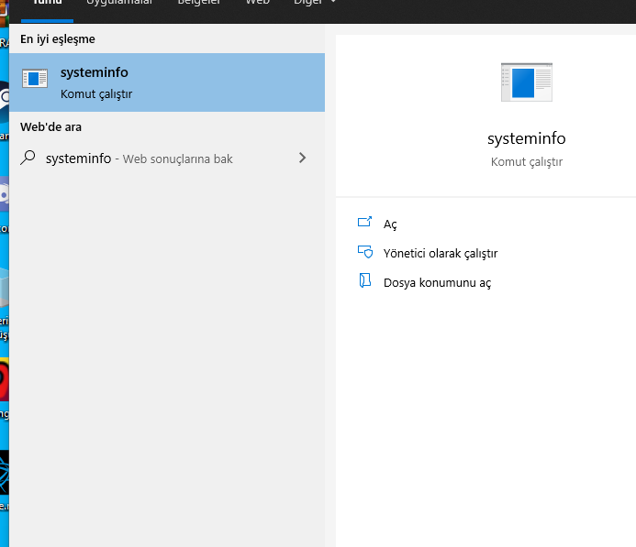Run systeminfo via Yönetici olarak çalıştır
Viewport: 636px width, 547px height.
[x=441, y=254]
